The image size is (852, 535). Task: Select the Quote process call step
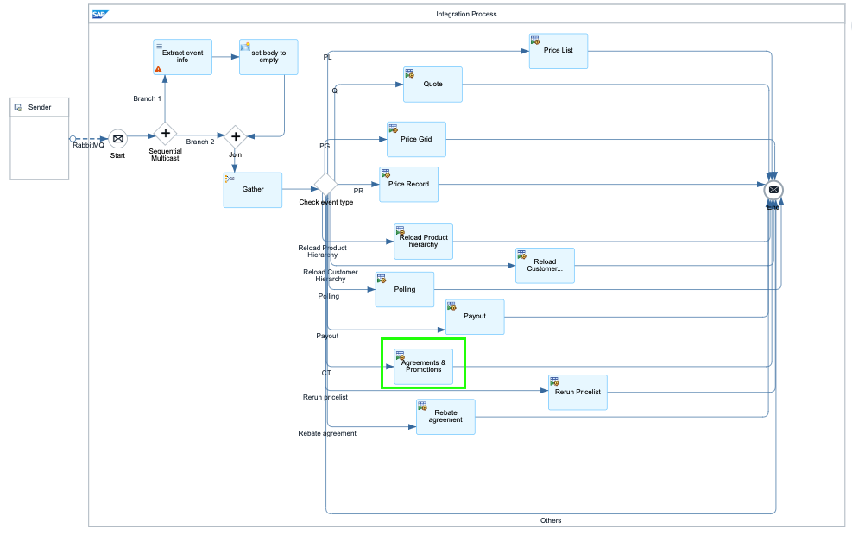(432, 85)
